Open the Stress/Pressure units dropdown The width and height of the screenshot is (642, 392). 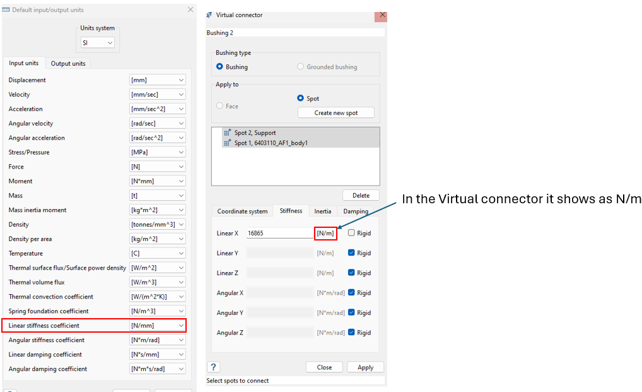[x=158, y=152]
